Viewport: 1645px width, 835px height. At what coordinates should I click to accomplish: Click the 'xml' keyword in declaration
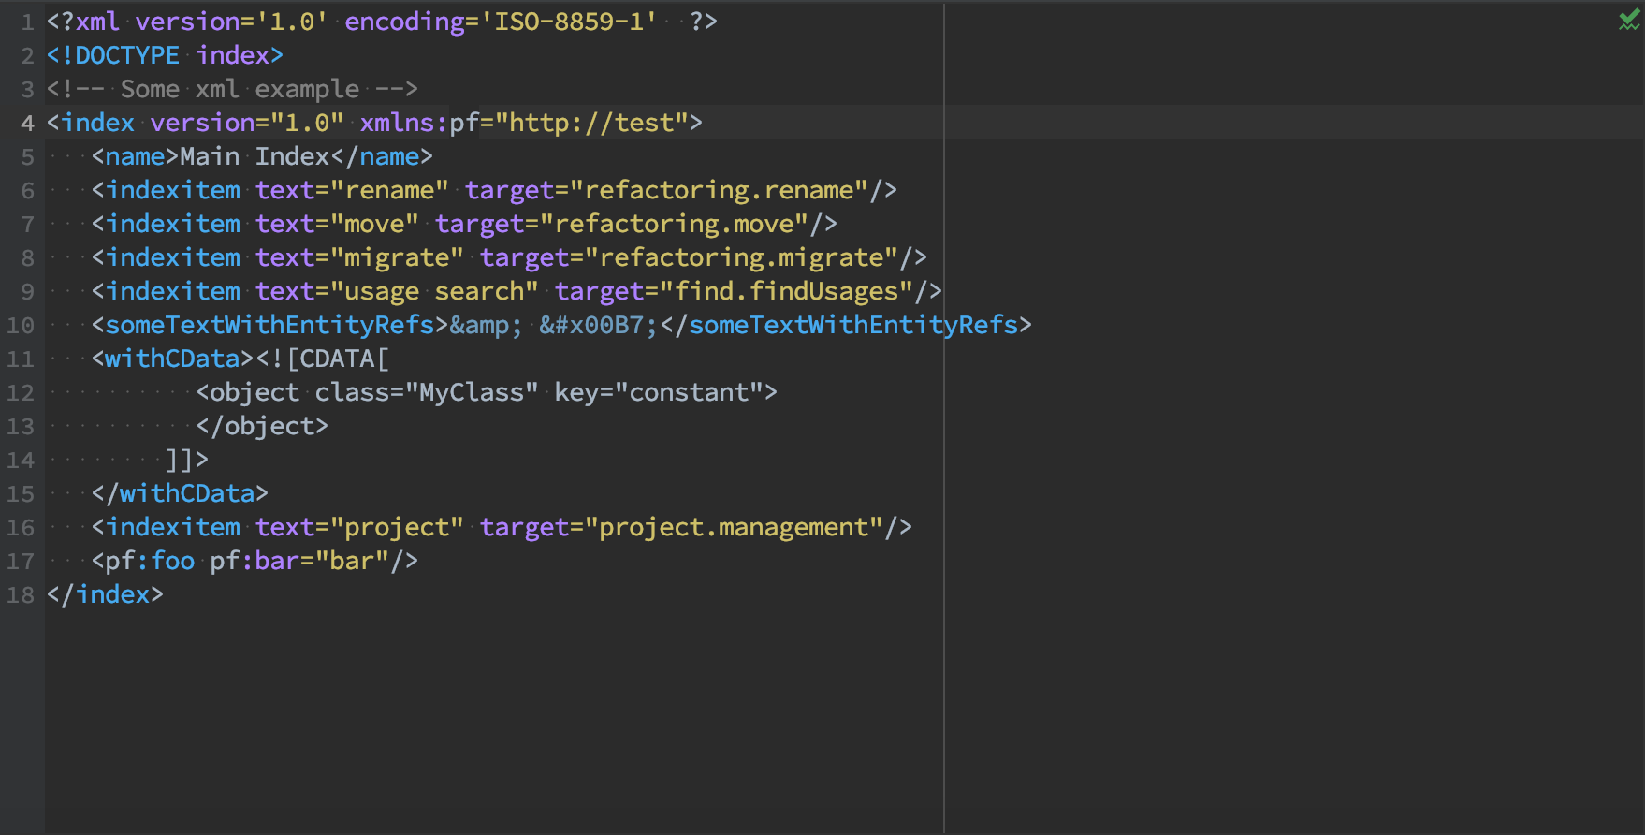coord(97,22)
